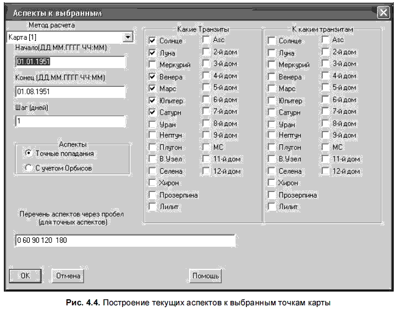Viewport: 397px width, 312px height.
Task: Click the Конец date input field
Action: click(70, 92)
